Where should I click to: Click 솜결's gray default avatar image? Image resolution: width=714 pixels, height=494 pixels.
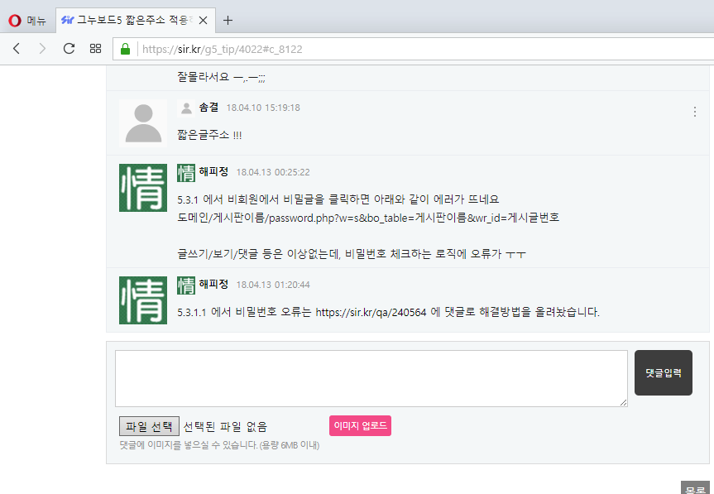[142, 122]
